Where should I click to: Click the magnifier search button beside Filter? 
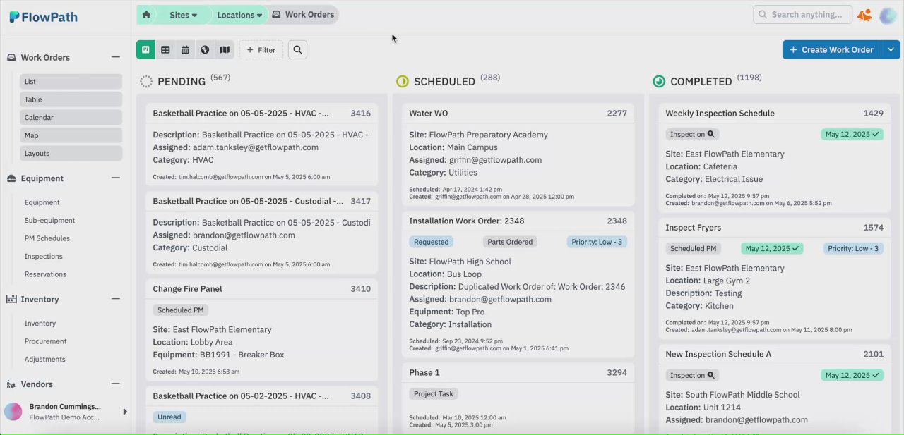pyautogui.click(x=297, y=50)
